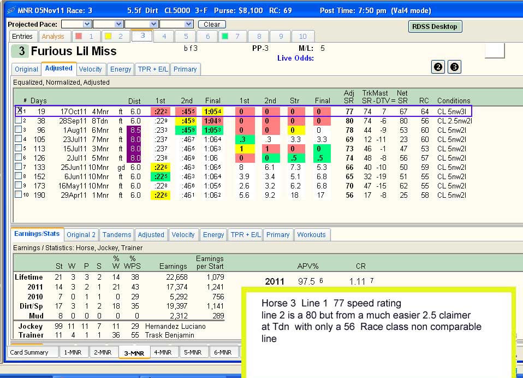Select the active horse tab 3
The height and width of the screenshot is (378, 523).
click(x=142, y=36)
